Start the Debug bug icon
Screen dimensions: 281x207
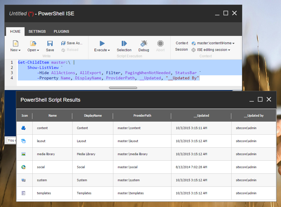pyautogui.click(x=144, y=43)
